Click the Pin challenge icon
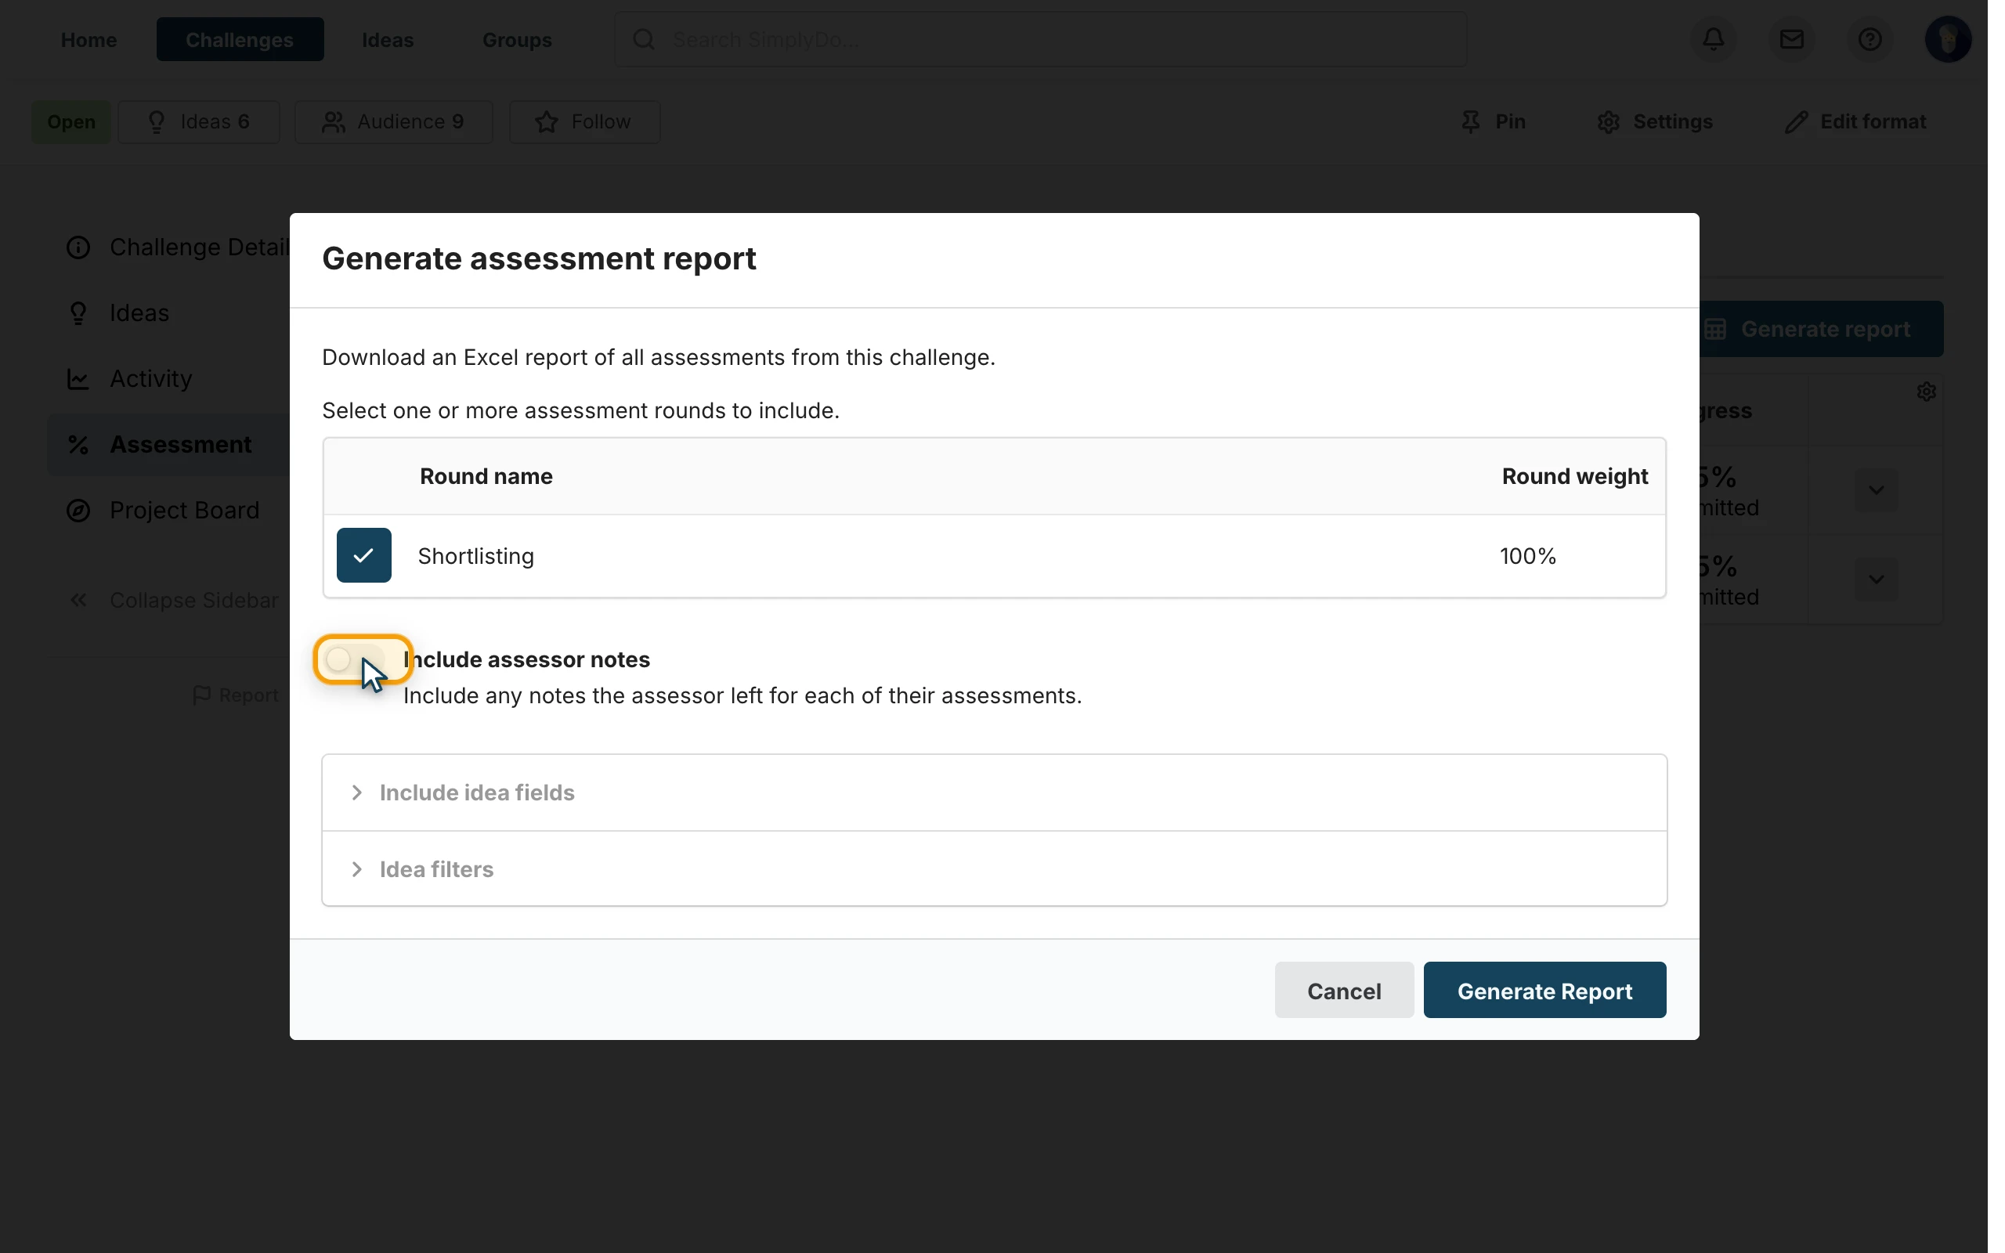Screen dimensions: 2005x1253 pos(1471,122)
